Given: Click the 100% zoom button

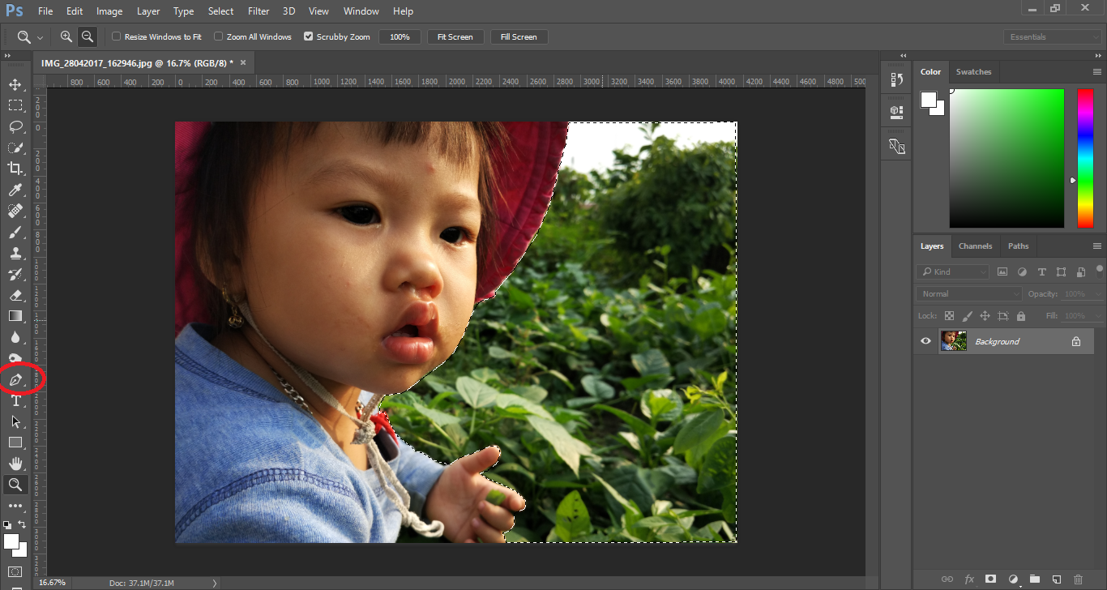Looking at the screenshot, I should click(400, 36).
